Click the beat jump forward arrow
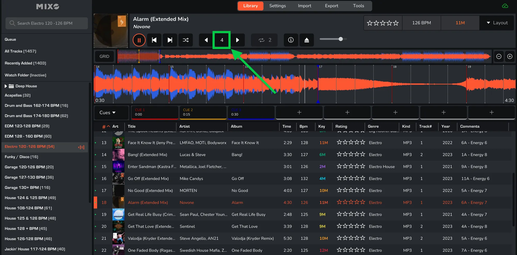Viewport: 517px width, 255px height. pos(238,40)
